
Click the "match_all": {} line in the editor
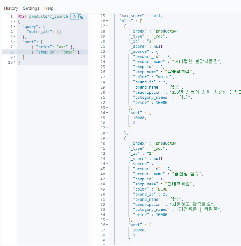44,32
